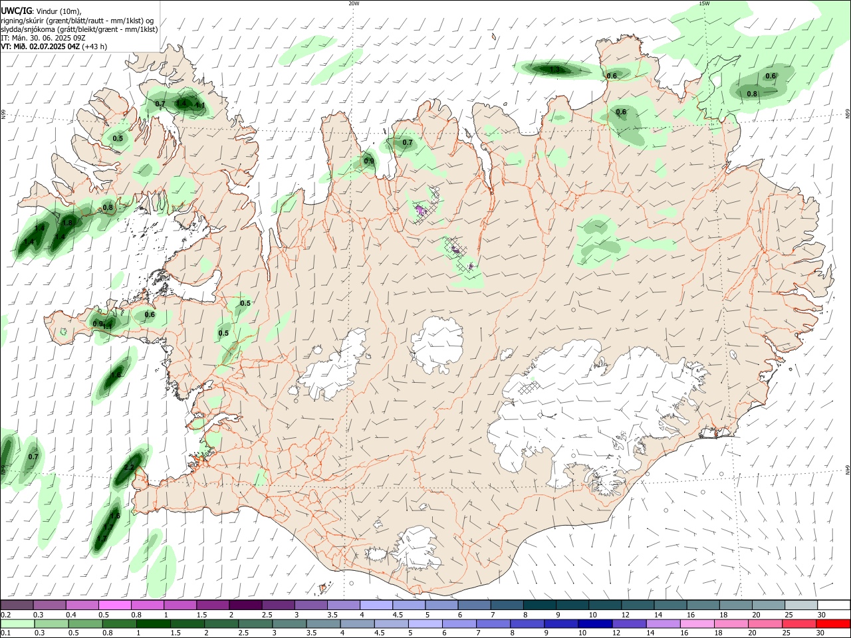Select the 'slydda/snjókoma' legend description line
The image size is (851, 638).
(x=79, y=29)
